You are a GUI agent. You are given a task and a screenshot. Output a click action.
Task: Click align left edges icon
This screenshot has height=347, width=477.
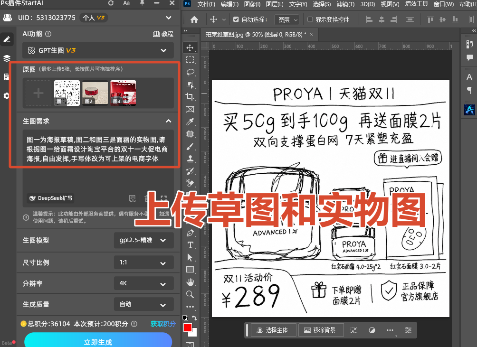coord(369,20)
